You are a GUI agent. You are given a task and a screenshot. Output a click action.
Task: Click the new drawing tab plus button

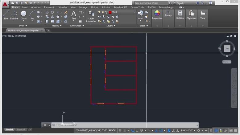point(48,31)
